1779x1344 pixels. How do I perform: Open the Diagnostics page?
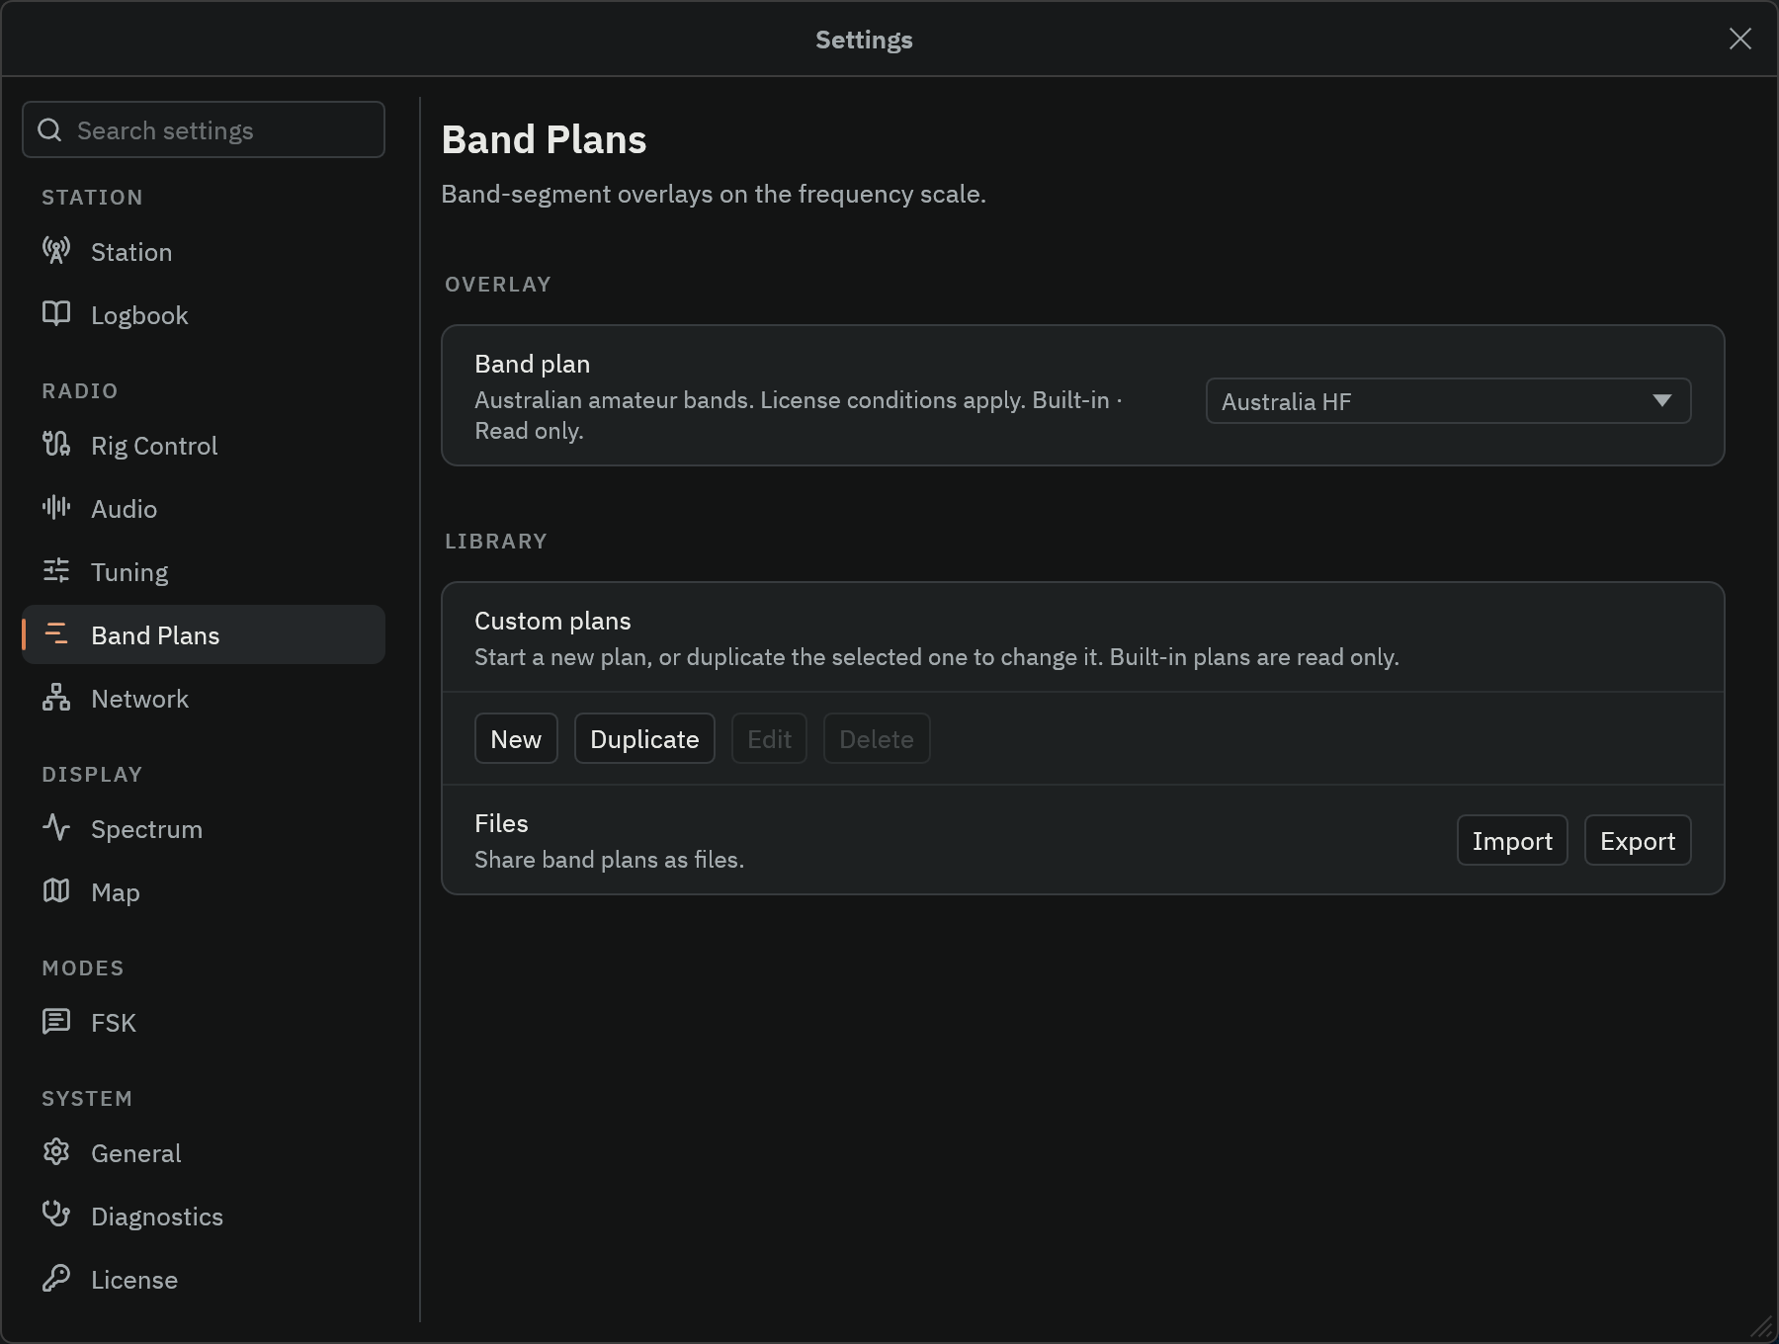coord(204,1217)
